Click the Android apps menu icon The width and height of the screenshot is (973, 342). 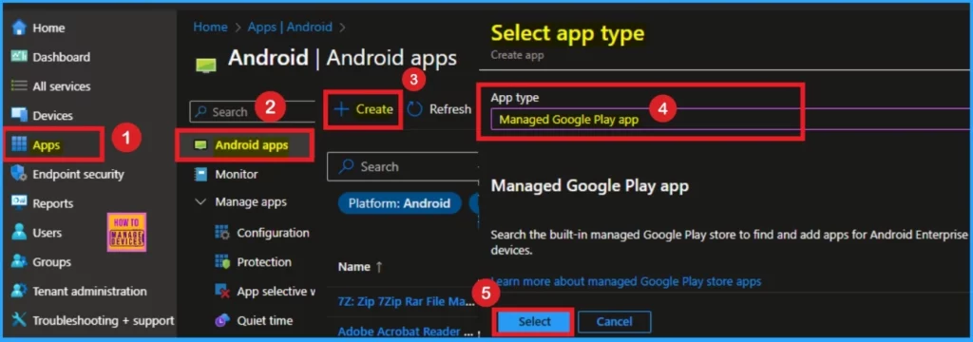coord(200,146)
